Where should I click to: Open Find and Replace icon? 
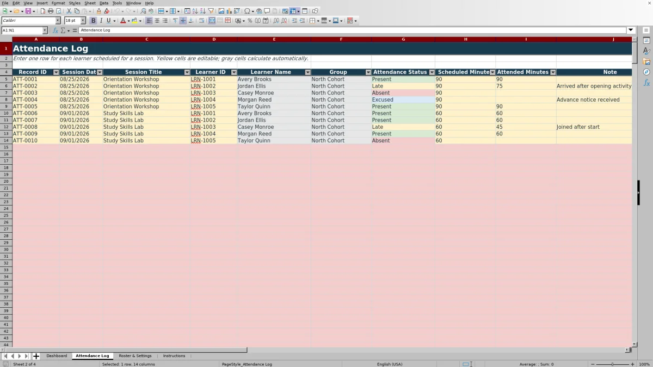click(143, 11)
